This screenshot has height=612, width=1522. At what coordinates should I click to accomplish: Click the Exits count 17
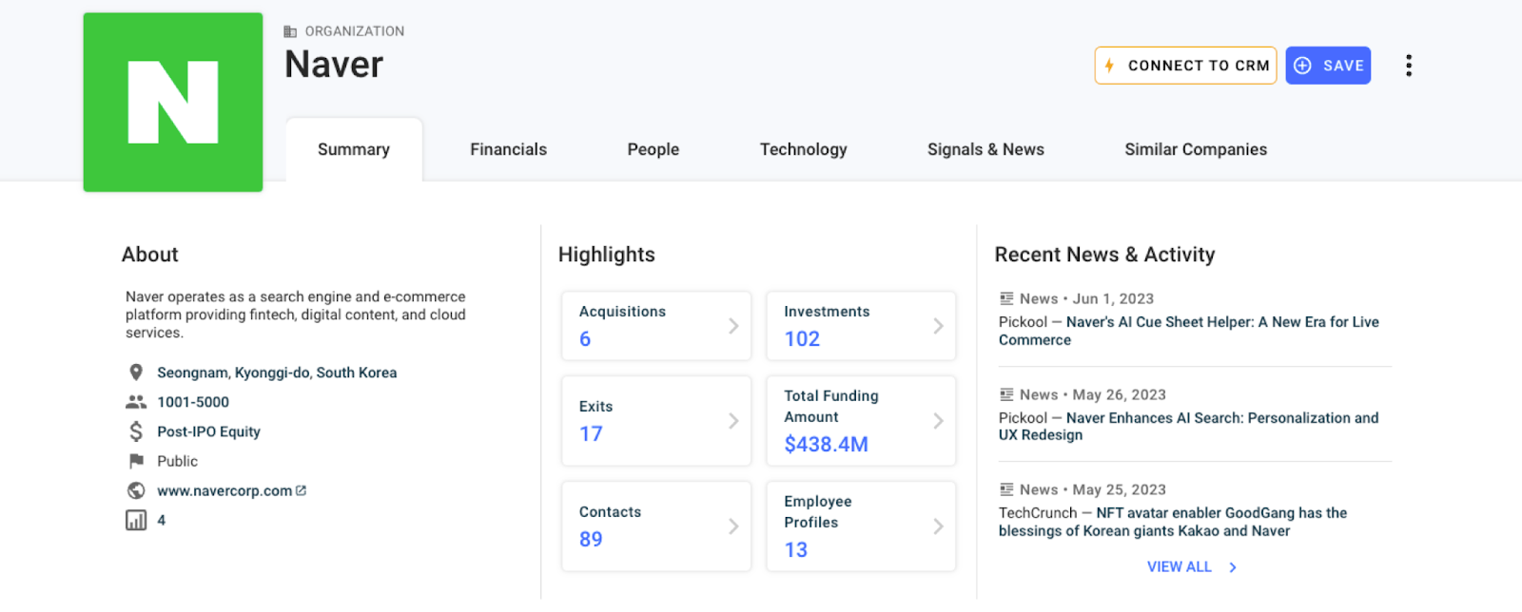(591, 434)
